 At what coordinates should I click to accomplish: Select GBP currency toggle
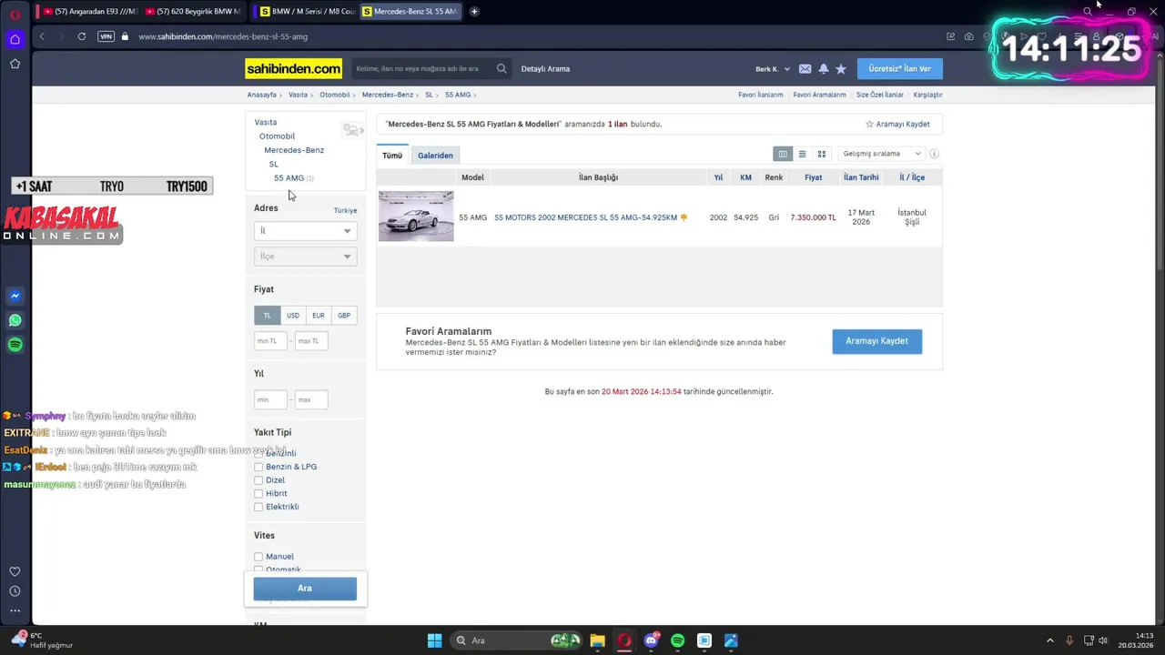click(344, 316)
